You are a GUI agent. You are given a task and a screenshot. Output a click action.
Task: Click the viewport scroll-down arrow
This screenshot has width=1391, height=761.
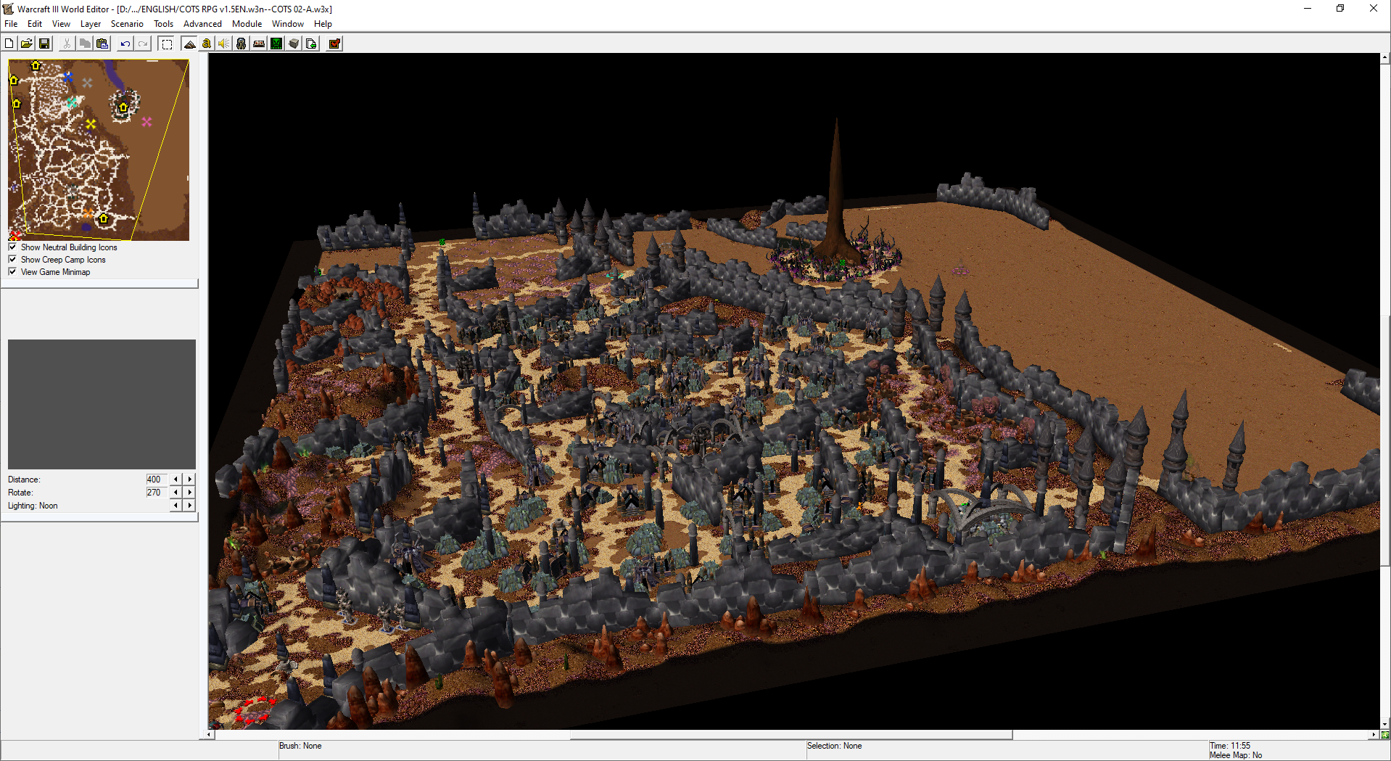[x=1385, y=724]
